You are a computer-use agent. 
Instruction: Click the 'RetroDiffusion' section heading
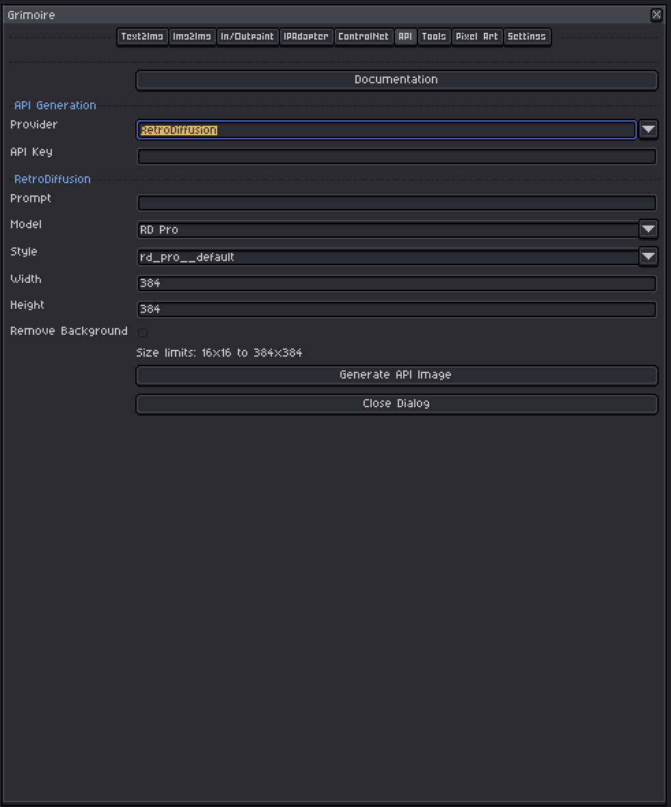coord(53,179)
